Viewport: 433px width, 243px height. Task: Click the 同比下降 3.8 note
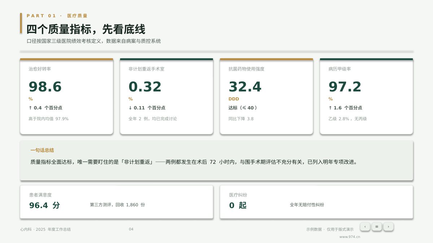point(241,119)
